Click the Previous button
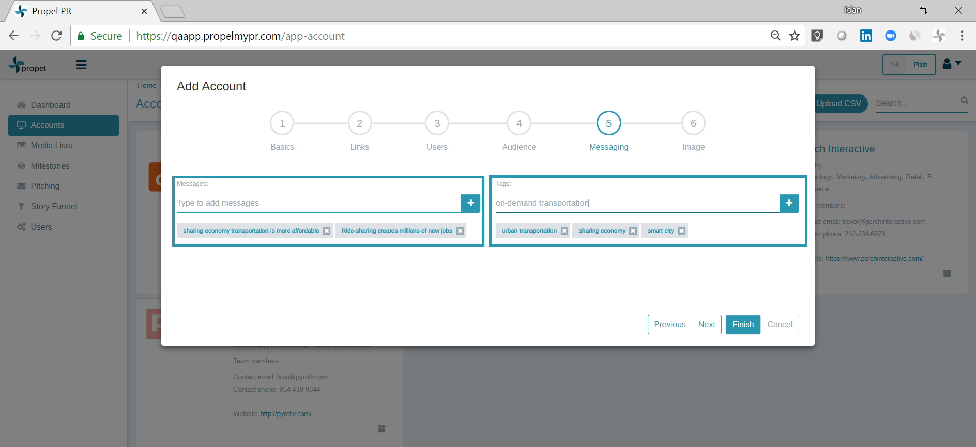This screenshot has width=976, height=447. click(x=669, y=325)
